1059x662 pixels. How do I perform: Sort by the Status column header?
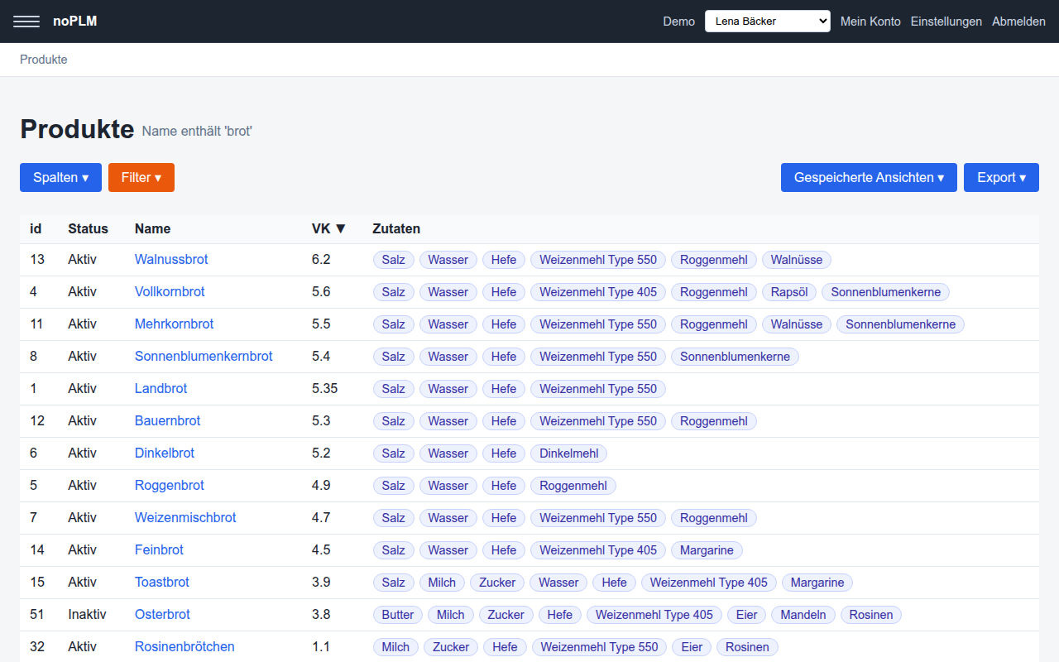click(x=88, y=228)
